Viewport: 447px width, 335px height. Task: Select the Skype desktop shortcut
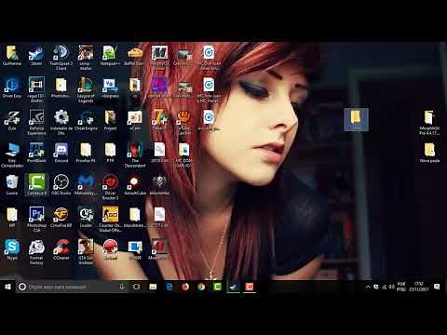[x=12, y=249]
